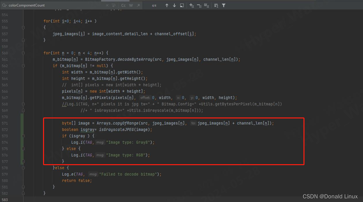Click the next occurrence down arrow
The width and height of the screenshot is (363, 202).
174,5
